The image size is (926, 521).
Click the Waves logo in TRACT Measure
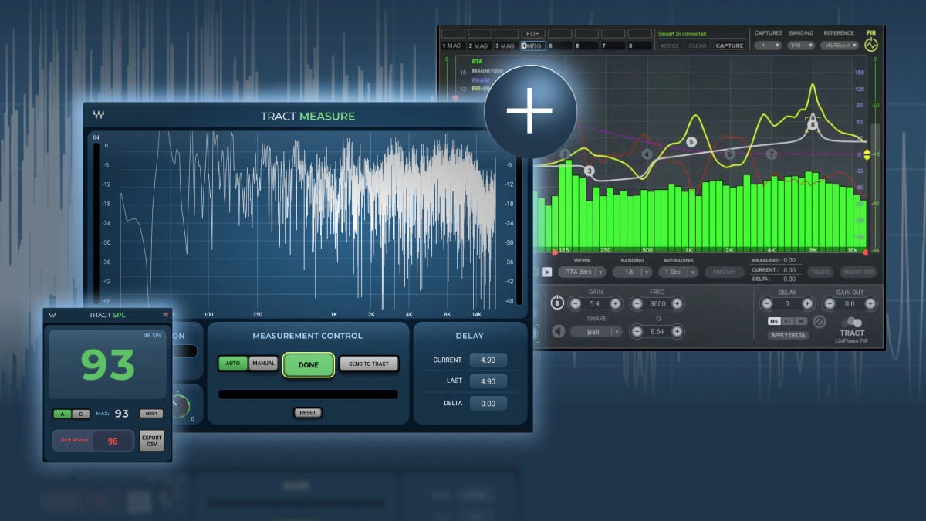[99, 115]
